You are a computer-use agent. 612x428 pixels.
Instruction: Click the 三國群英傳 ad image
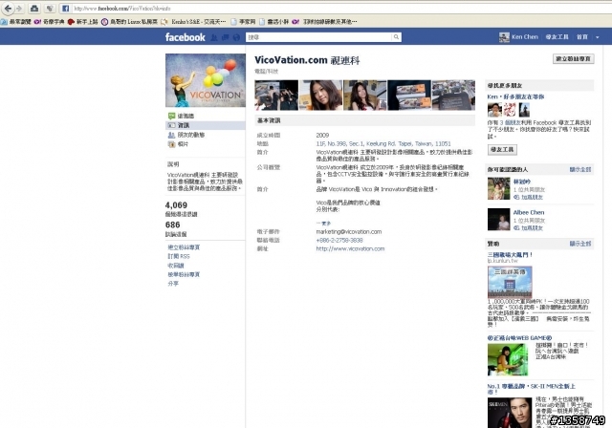[510, 282]
